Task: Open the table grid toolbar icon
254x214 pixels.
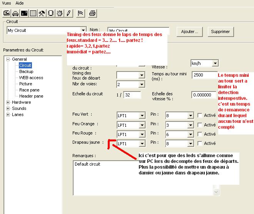Action: 33,13
